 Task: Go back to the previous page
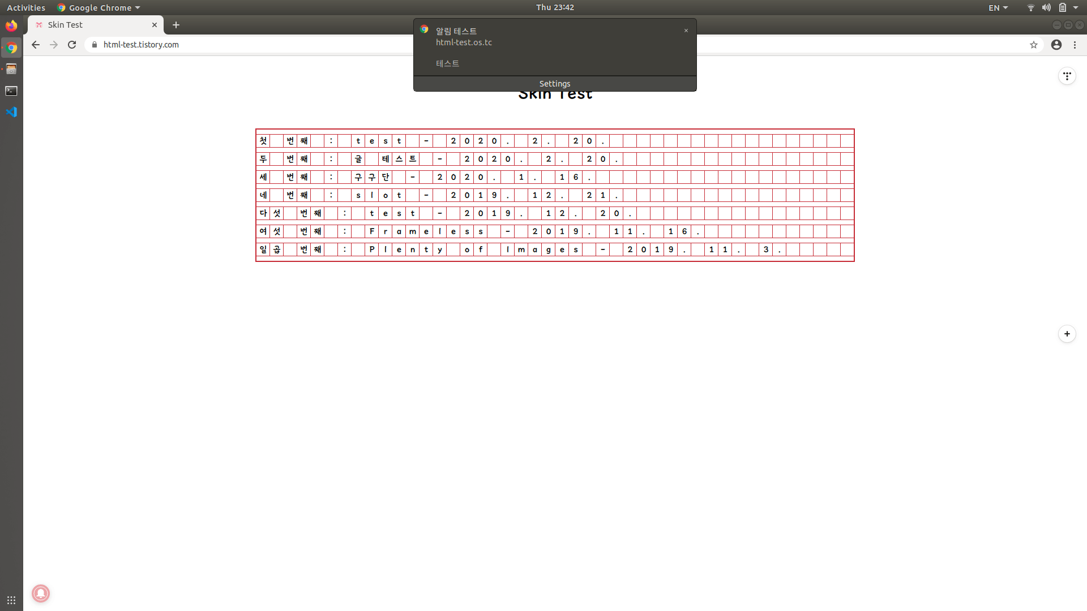click(36, 45)
